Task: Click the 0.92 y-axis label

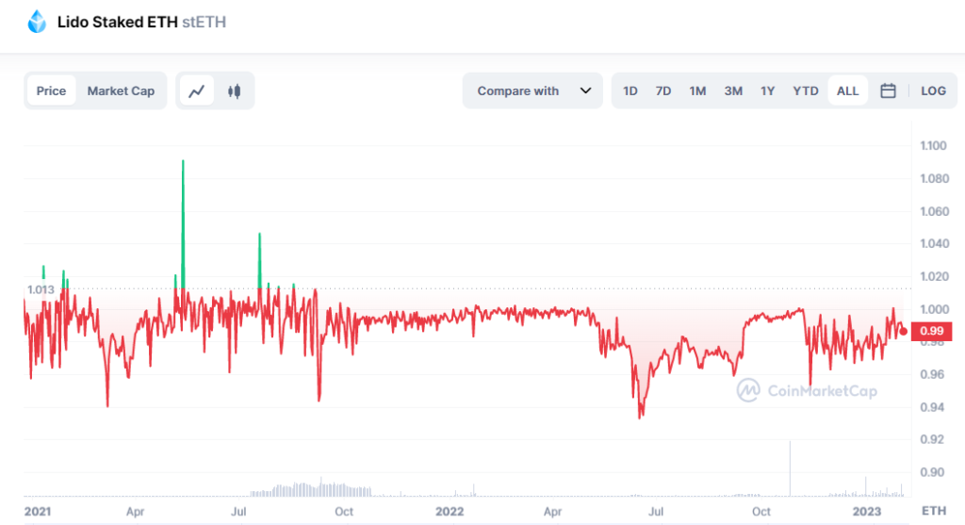Action: pos(932,439)
